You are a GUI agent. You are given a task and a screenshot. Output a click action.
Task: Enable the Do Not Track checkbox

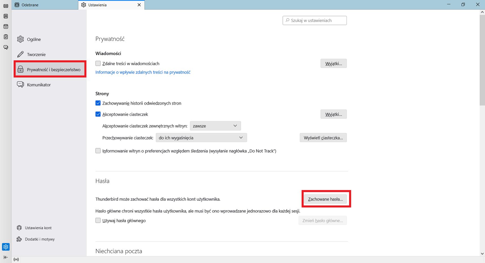pos(98,151)
